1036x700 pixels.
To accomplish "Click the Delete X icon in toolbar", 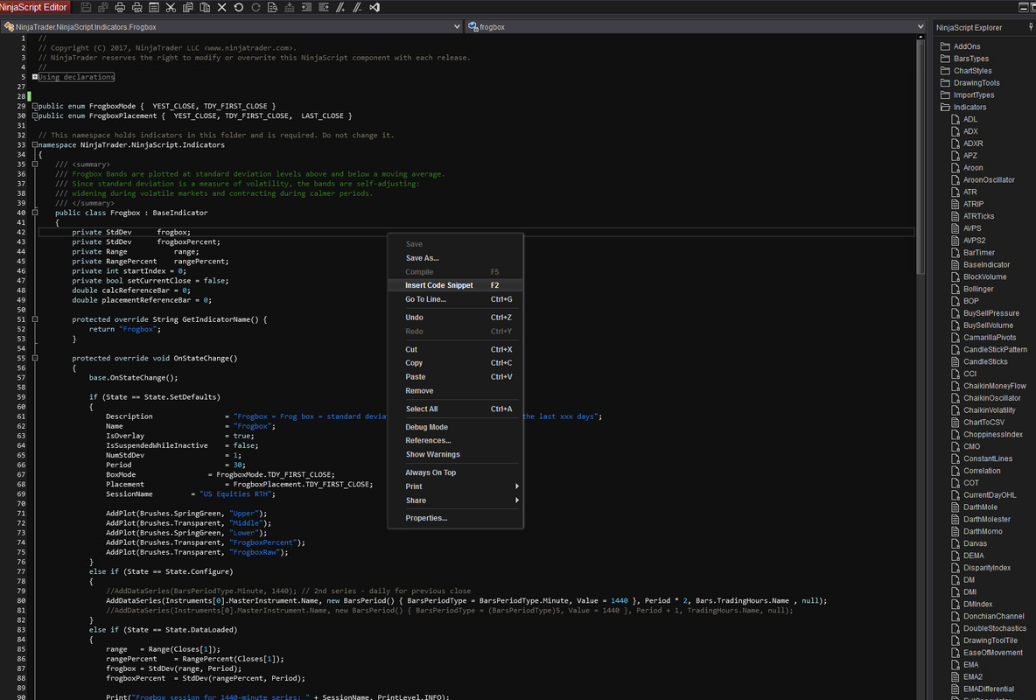I will coord(222,8).
